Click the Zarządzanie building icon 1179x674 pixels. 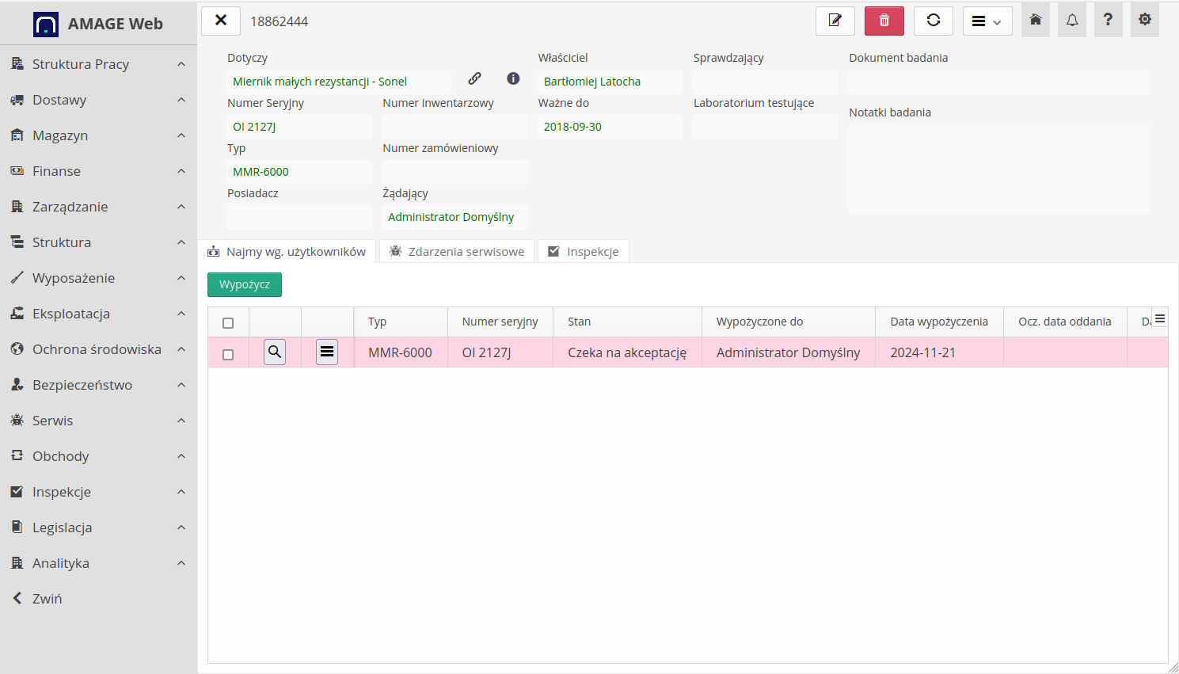click(x=17, y=207)
